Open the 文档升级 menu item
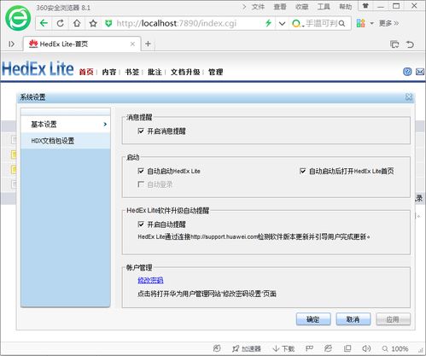 185,72
